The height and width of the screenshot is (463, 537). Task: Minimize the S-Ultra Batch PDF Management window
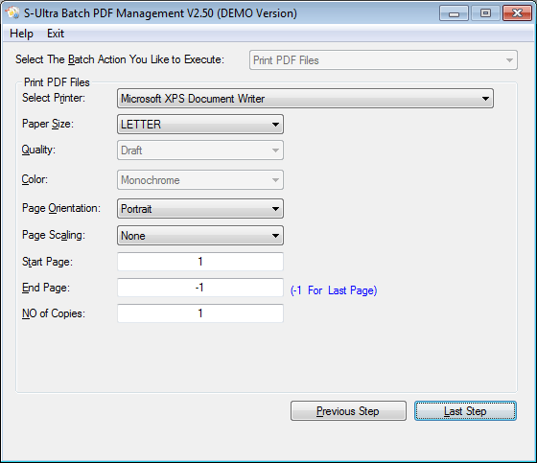[454, 13]
